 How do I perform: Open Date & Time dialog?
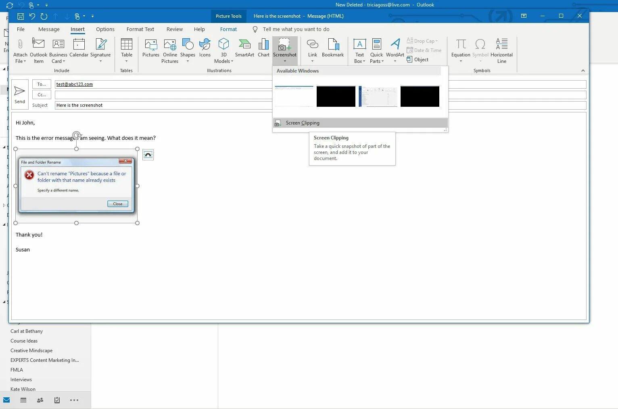click(424, 50)
